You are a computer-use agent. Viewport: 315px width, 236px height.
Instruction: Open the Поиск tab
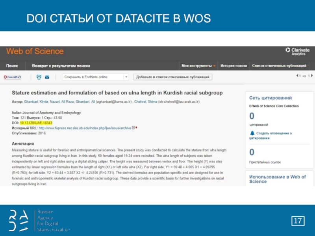tap(12, 66)
